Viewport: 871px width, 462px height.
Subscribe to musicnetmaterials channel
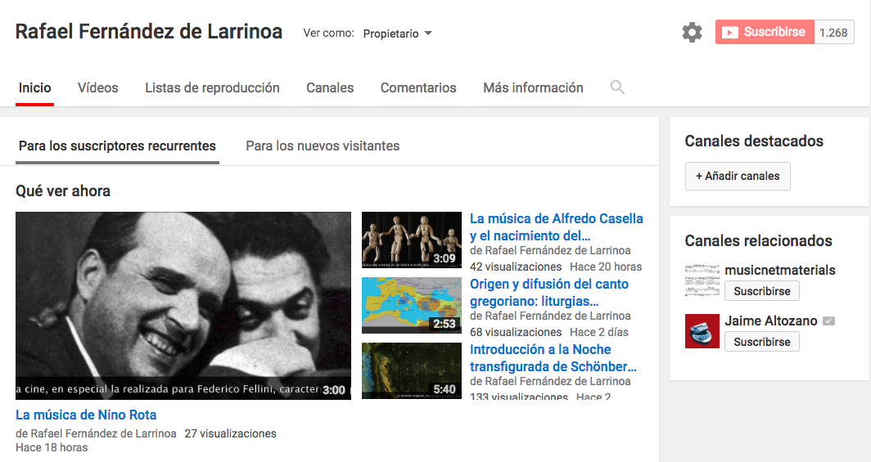pyautogui.click(x=762, y=291)
